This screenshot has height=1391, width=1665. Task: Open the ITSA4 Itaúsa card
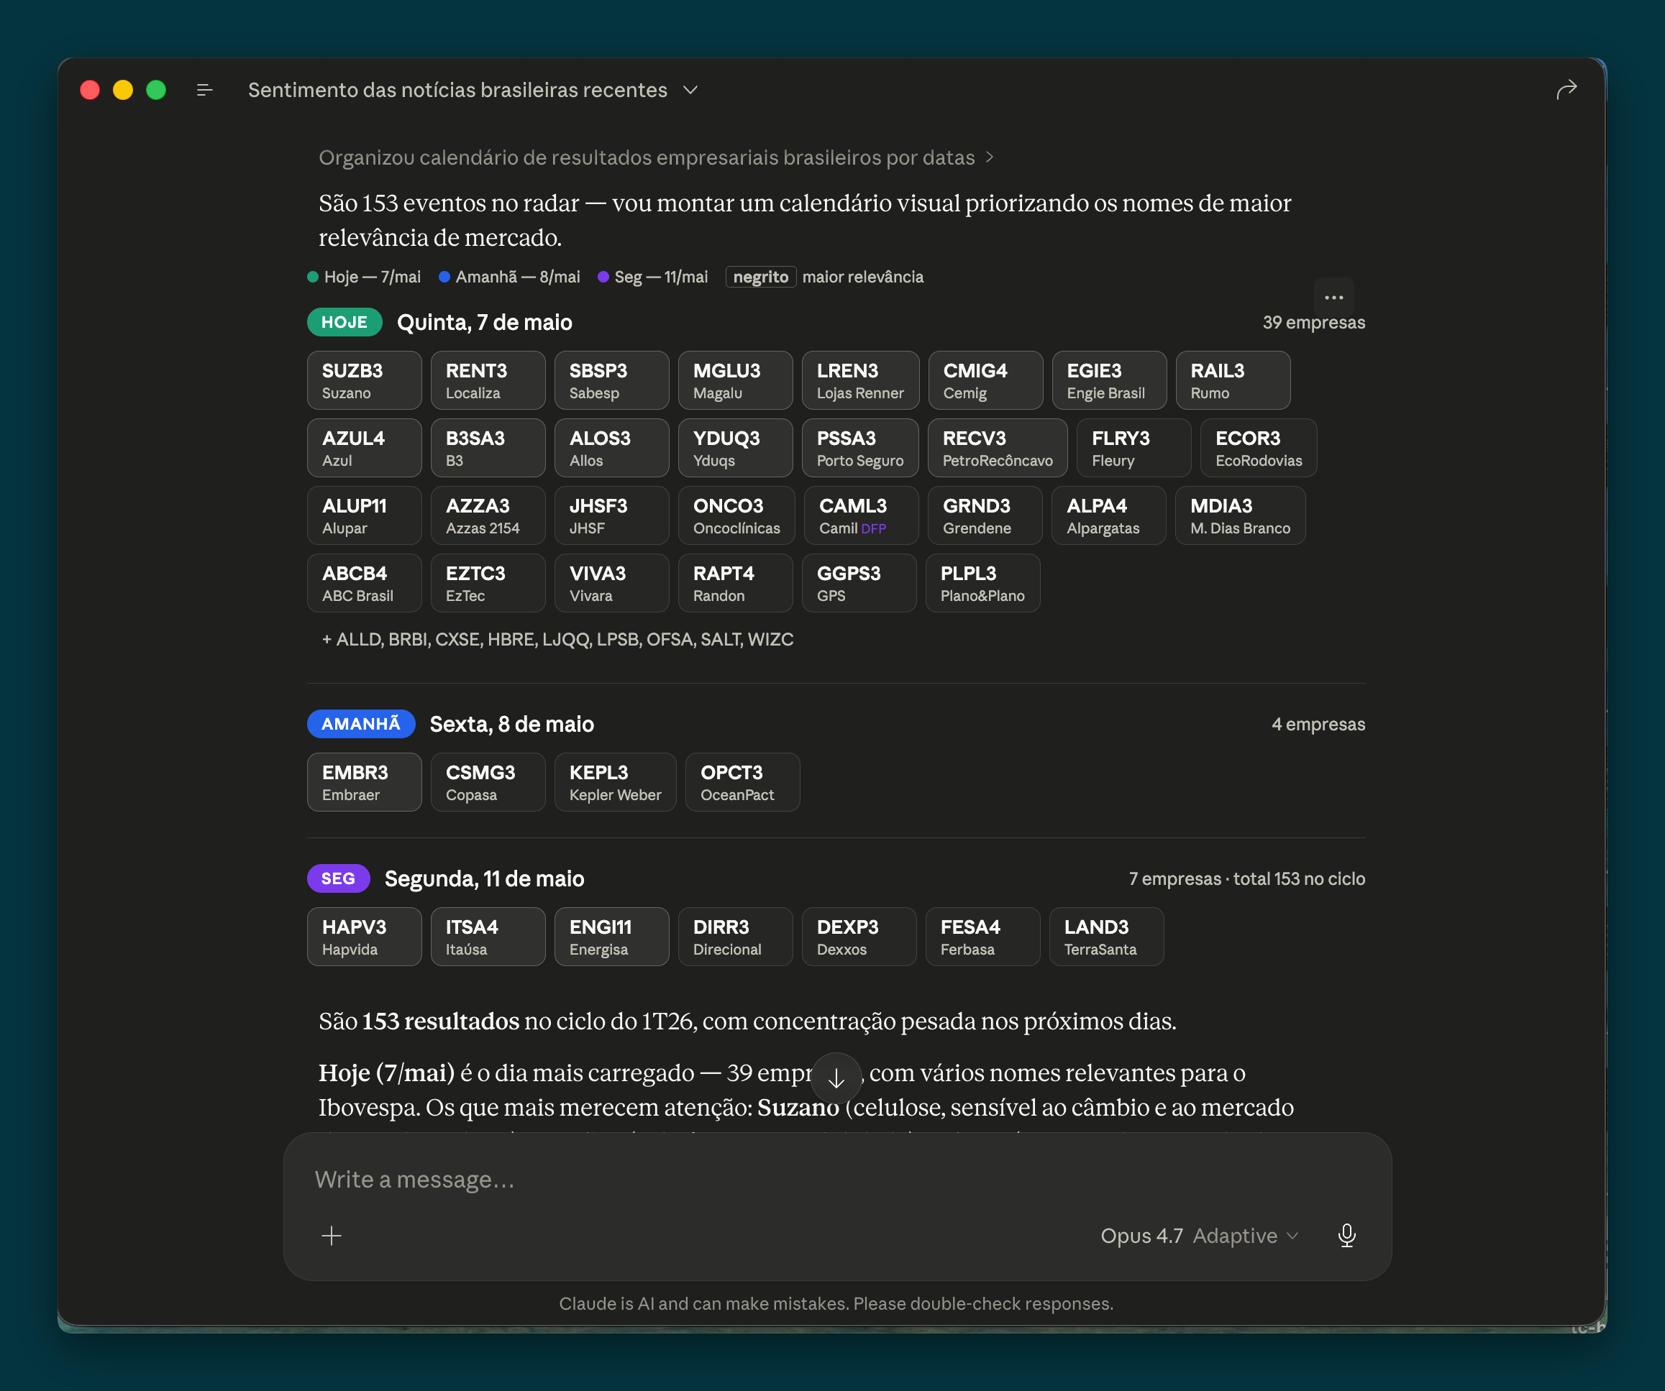tap(488, 937)
